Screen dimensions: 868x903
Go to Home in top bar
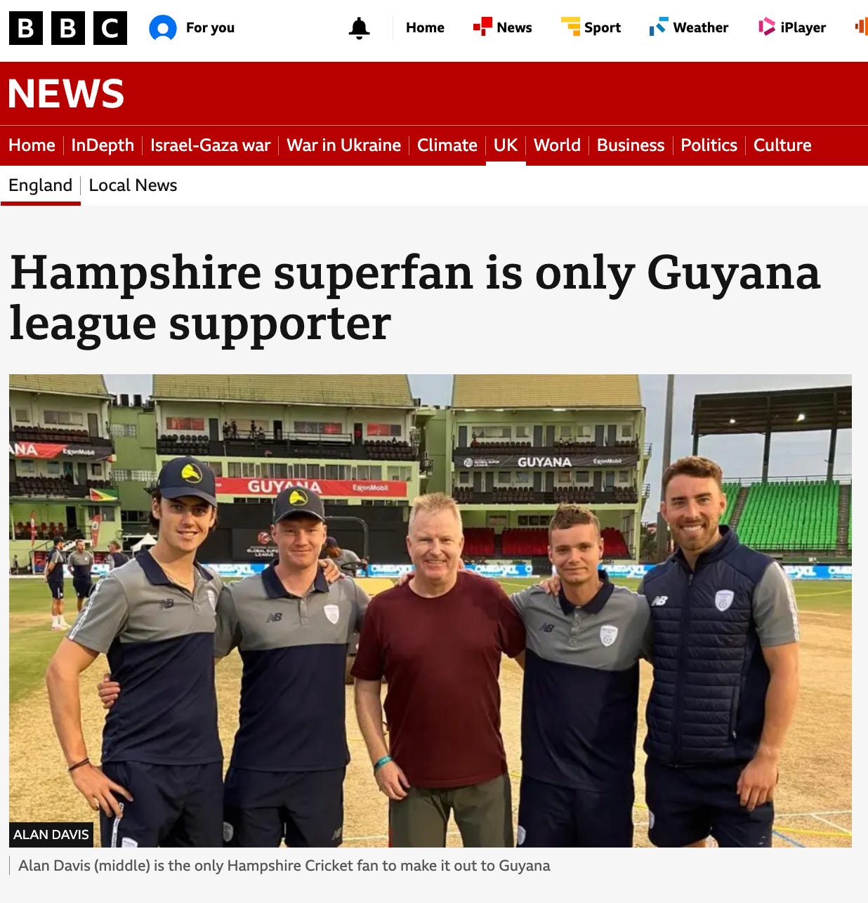425,28
